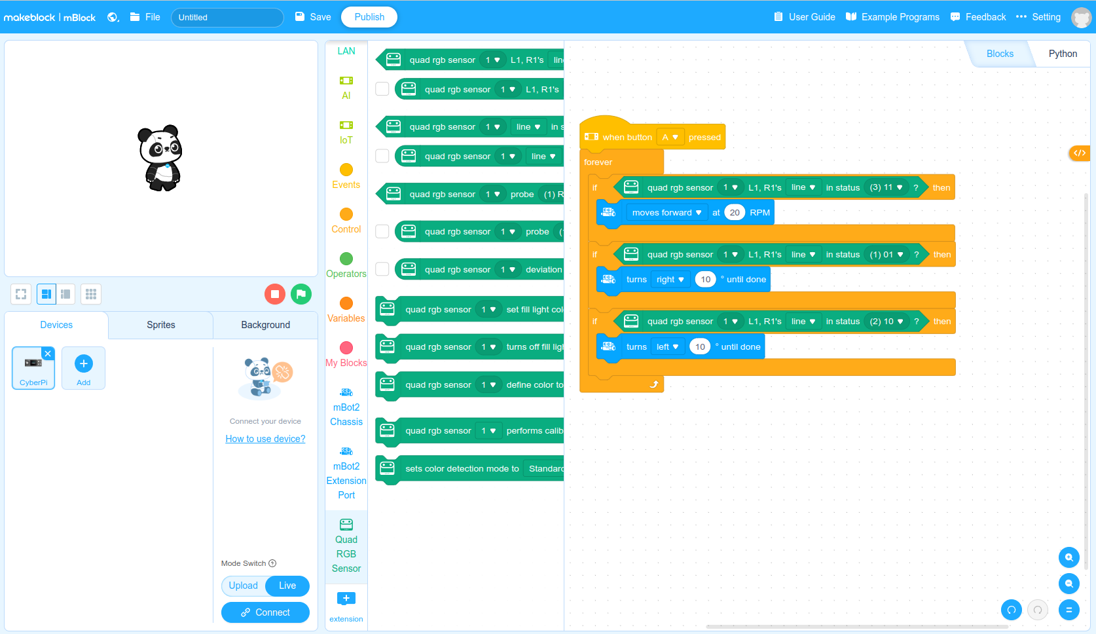Open the Quad RGB Sensor category
Viewport: 1096px width, 634px height.
[x=346, y=546]
